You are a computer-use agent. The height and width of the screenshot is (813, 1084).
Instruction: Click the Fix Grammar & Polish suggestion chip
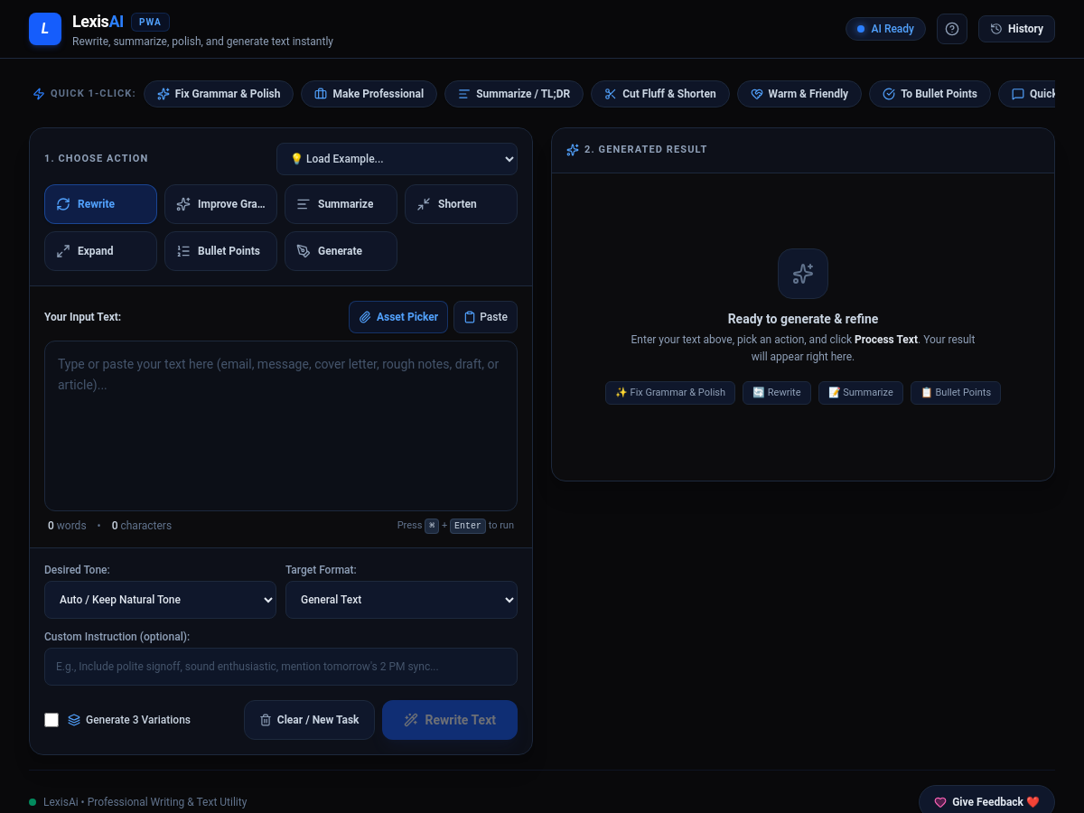tap(670, 392)
